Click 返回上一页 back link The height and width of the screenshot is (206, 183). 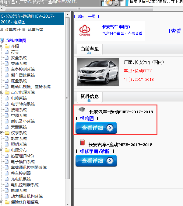(86, 16)
